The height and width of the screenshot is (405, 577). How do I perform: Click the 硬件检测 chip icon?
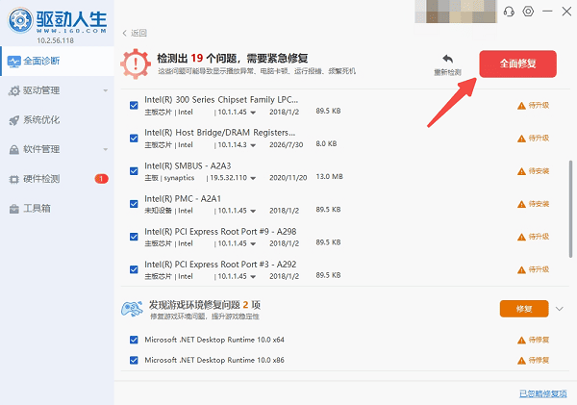[14, 179]
